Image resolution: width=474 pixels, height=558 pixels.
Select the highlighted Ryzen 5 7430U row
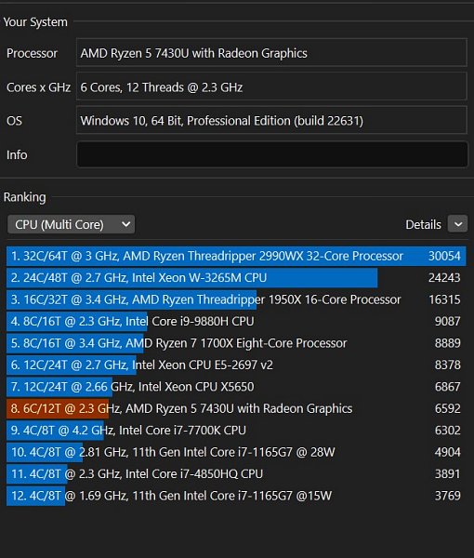236,408
